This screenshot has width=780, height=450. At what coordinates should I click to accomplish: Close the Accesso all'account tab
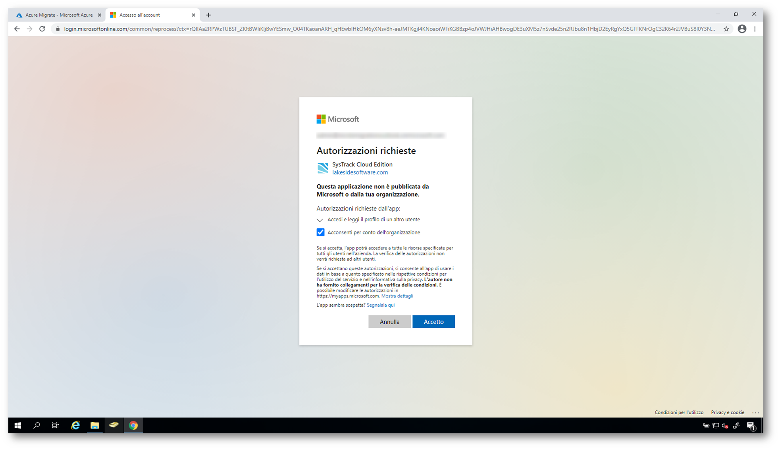click(x=193, y=15)
